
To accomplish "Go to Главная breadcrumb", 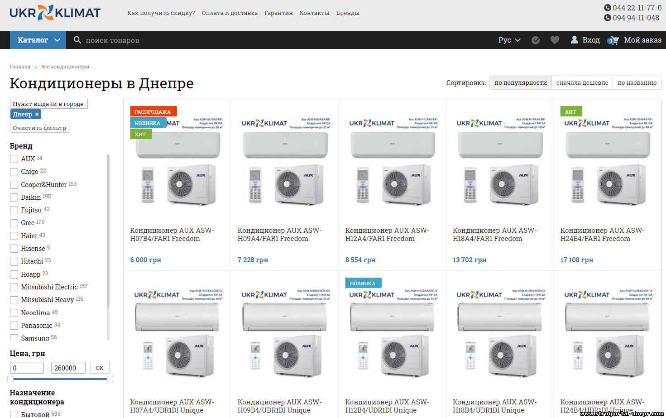I will pyautogui.click(x=20, y=67).
